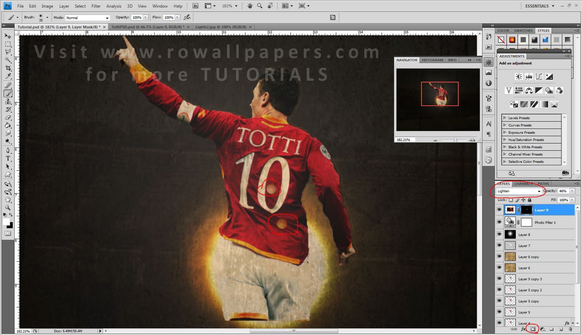Click the Navigator zoom in button

coord(472,140)
